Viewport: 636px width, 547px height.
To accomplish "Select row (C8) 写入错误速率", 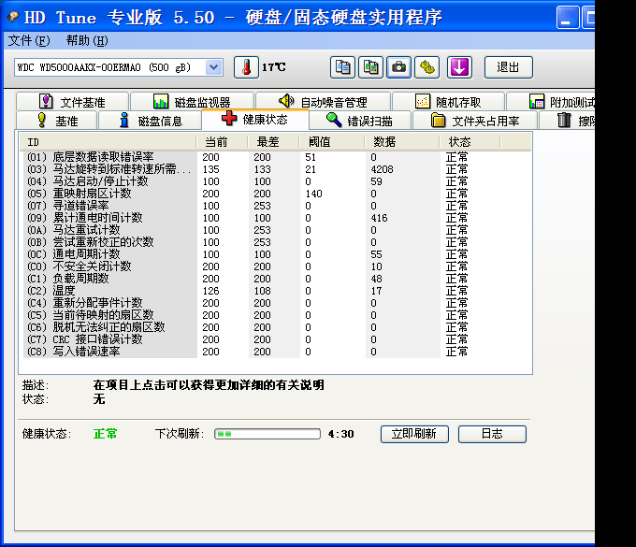I will pyautogui.click(x=275, y=352).
